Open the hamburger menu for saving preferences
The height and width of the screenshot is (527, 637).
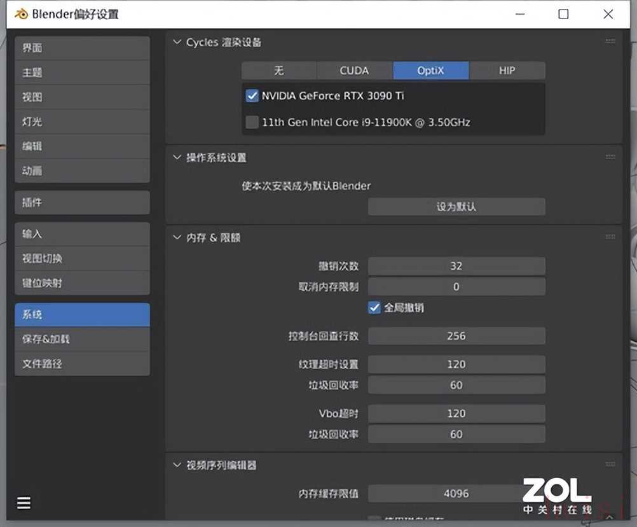[x=24, y=503]
